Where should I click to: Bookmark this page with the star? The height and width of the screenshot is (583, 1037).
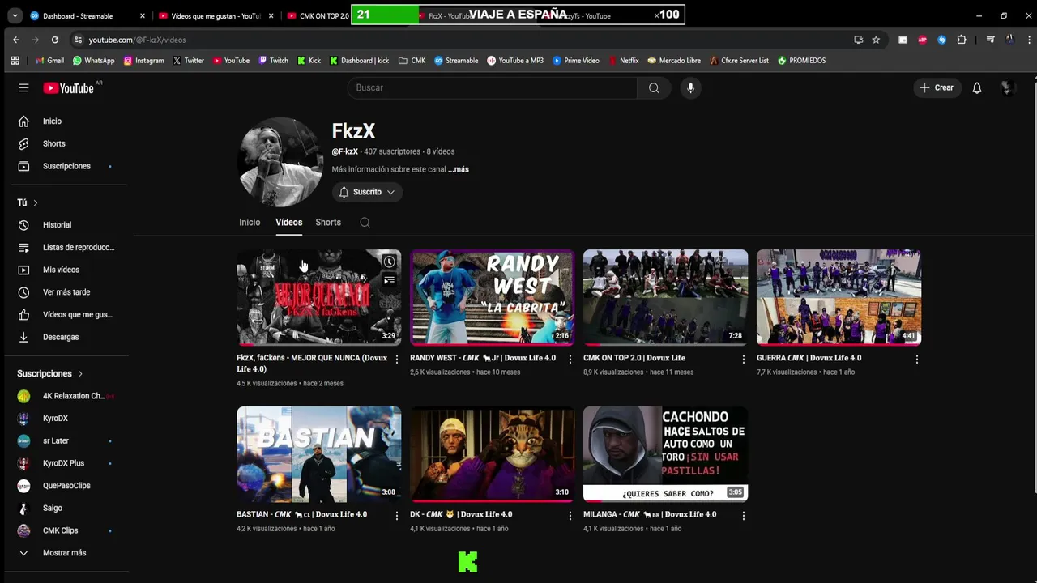876,40
